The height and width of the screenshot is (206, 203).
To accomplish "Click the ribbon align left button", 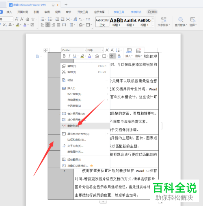I will pyautogui.click(x=42, y=25).
